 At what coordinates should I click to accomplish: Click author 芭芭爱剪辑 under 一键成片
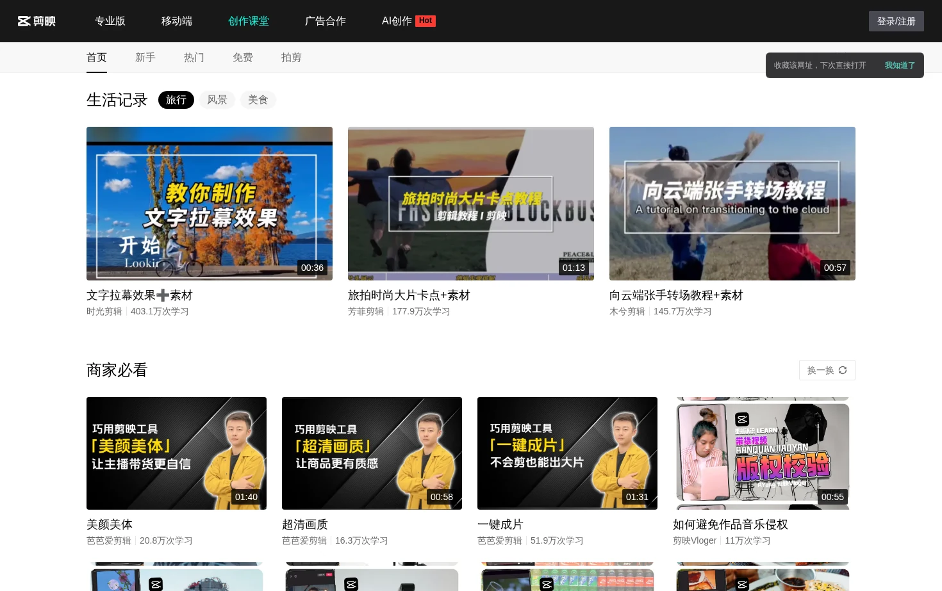[x=500, y=540]
